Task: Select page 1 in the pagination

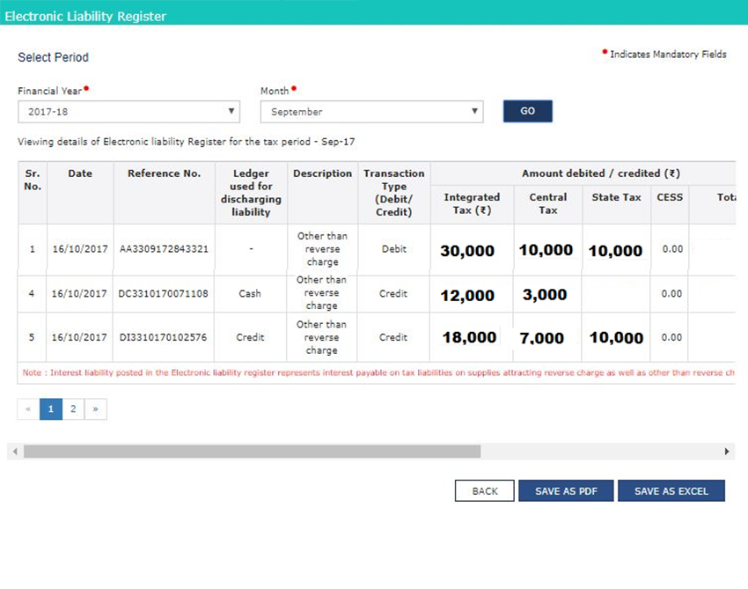Action: 51,409
